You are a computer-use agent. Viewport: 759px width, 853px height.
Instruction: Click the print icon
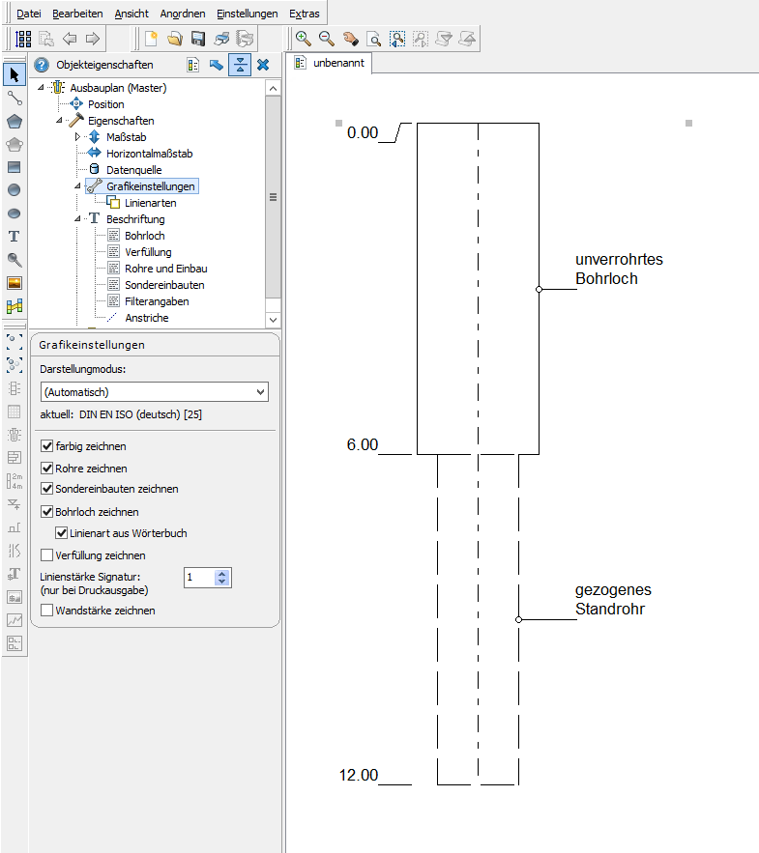221,39
